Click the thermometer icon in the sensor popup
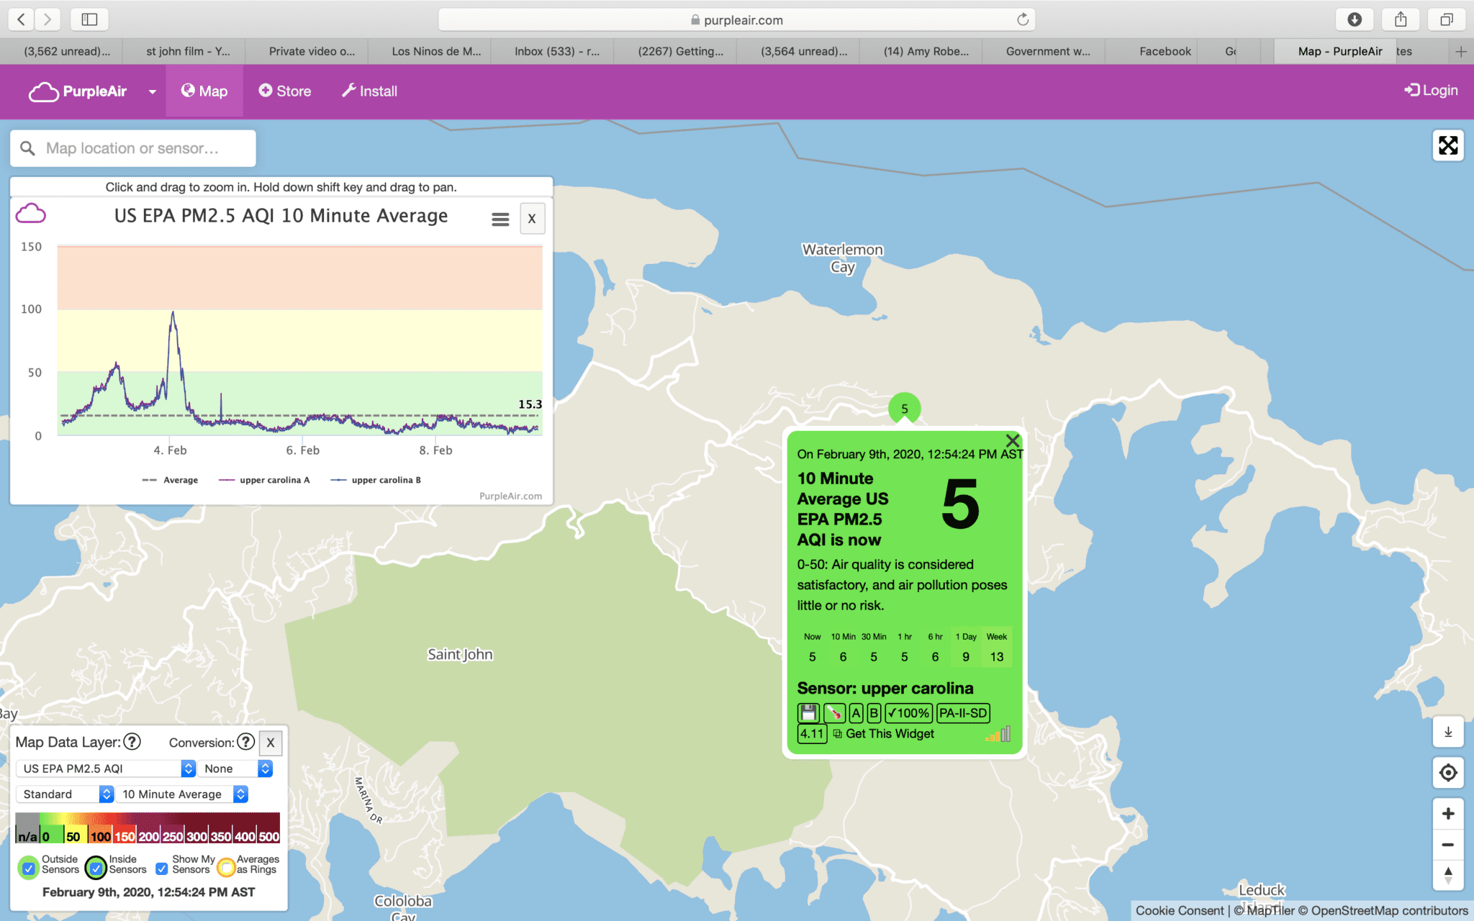The height and width of the screenshot is (921, 1474). coord(834,713)
